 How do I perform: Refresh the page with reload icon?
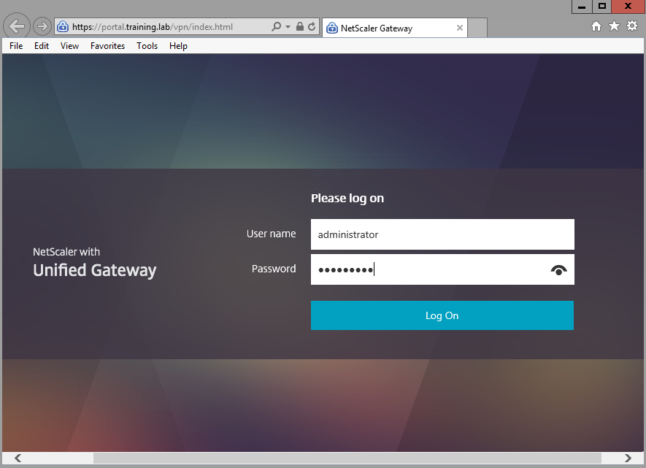[312, 26]
